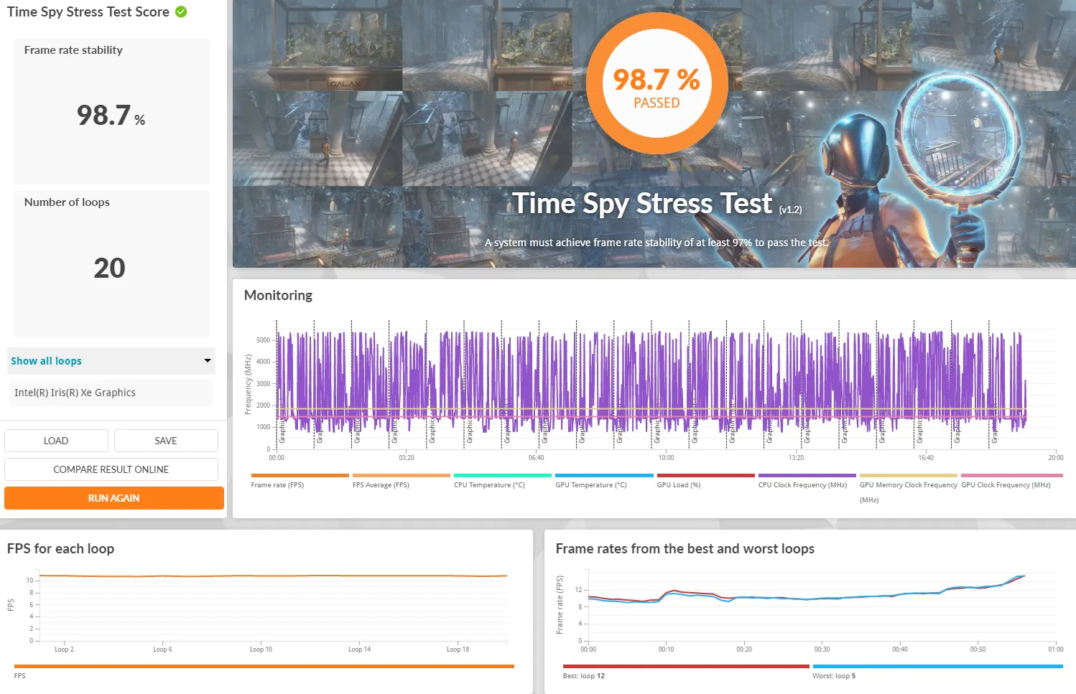1076x694 pixels.
Task: Click the LOAD button
Action: point(56,441)
